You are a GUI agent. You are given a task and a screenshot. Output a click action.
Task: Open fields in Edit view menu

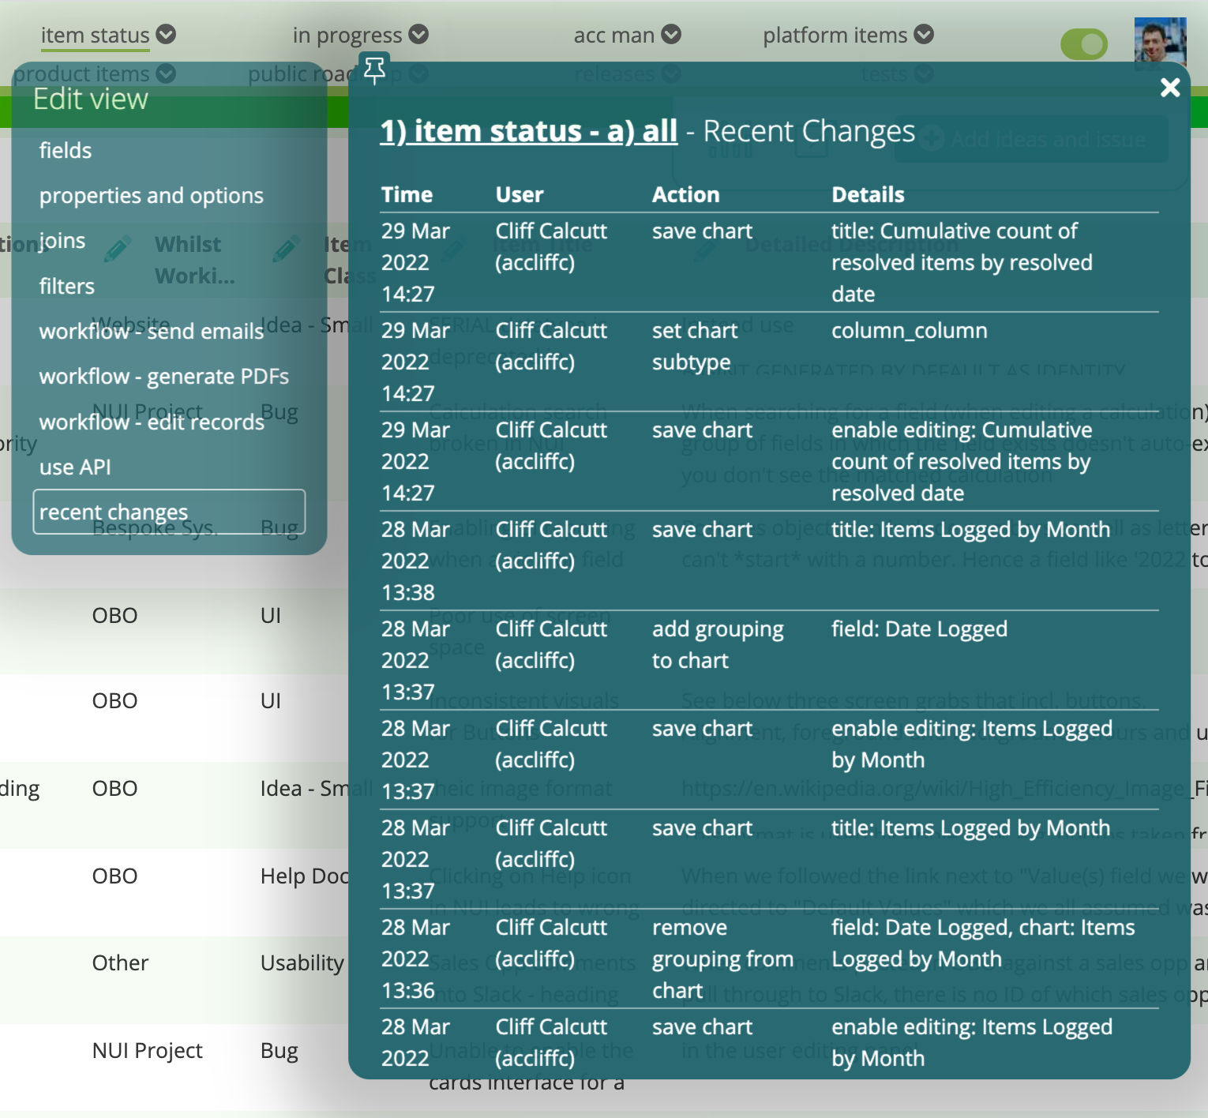click(66, 150)
